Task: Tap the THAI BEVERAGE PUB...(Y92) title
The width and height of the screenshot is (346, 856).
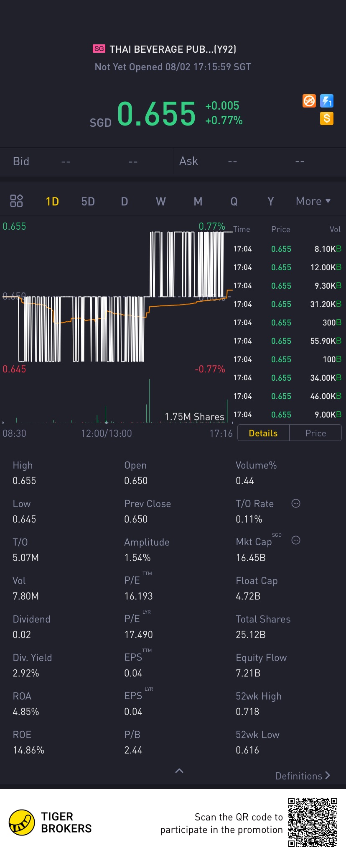Action: 173,49
